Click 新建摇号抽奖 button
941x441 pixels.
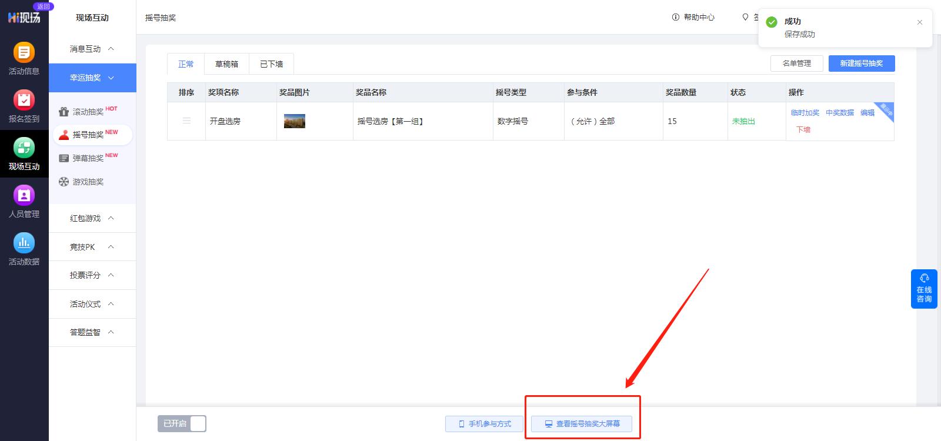point(862,64)
